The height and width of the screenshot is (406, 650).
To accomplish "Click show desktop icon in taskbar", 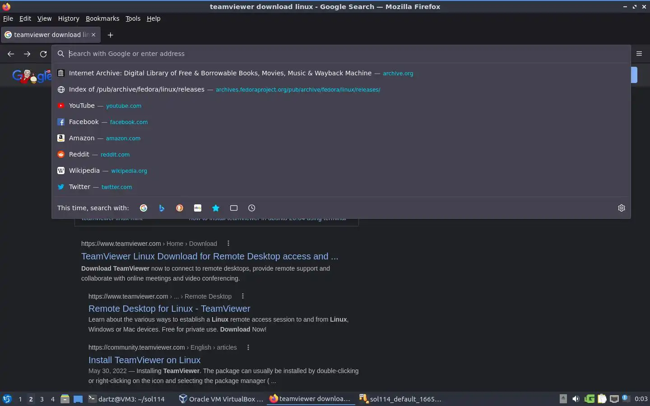I will [x=78, y=399].
